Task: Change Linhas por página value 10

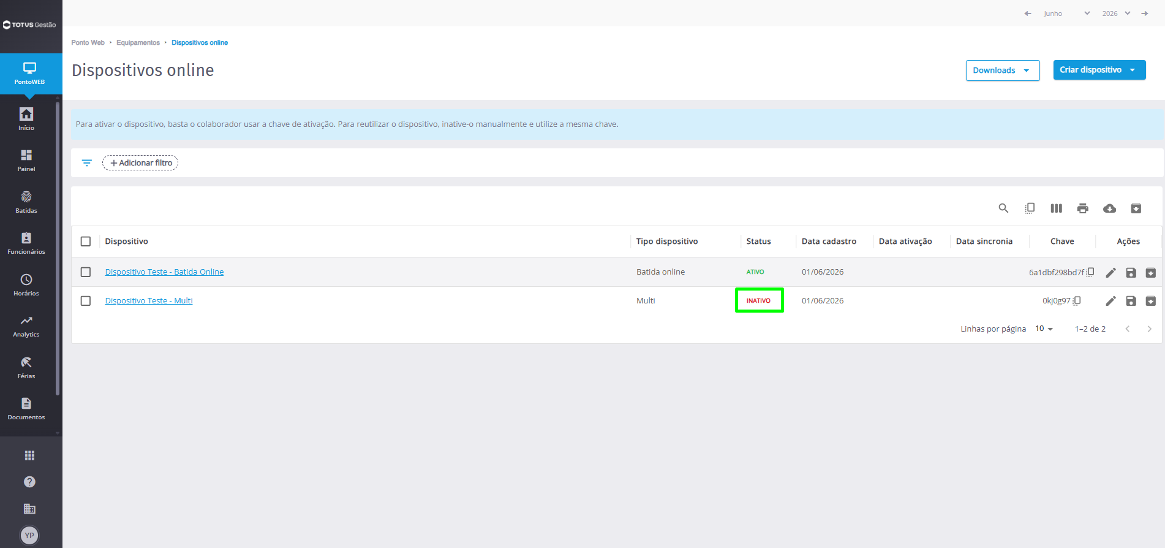Action: pos(1044,329)
